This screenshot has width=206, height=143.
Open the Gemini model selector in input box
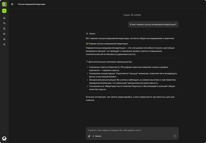(97, 136)
